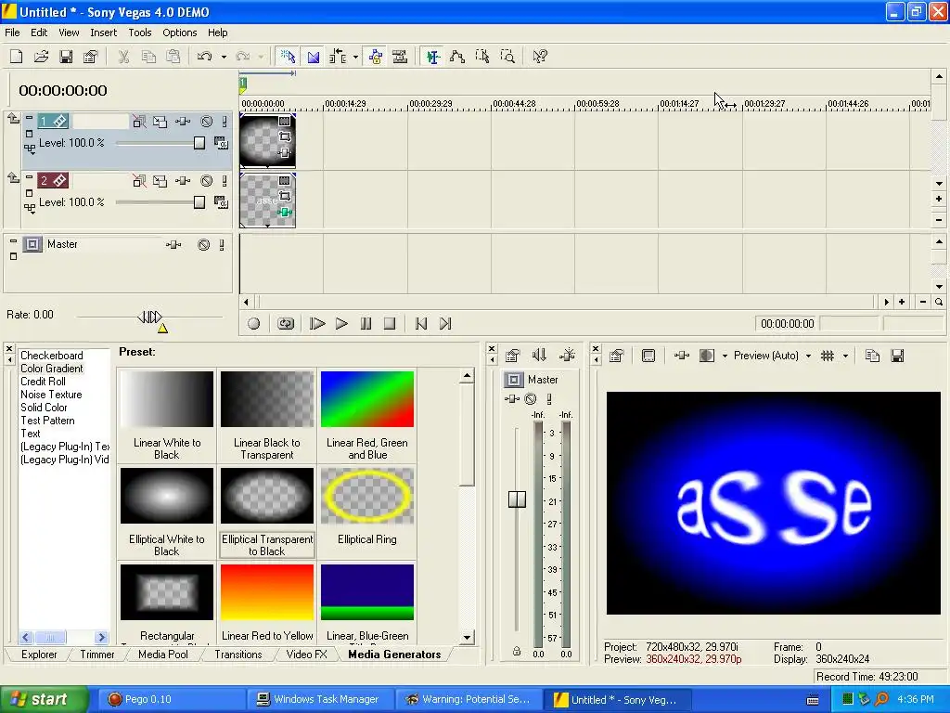Collapse the Master bus track

[13, 241]
